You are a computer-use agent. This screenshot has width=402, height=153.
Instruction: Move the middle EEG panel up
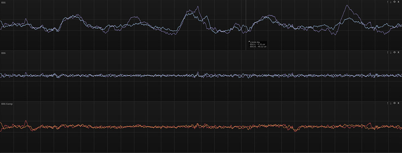click(x=388, y=53)
